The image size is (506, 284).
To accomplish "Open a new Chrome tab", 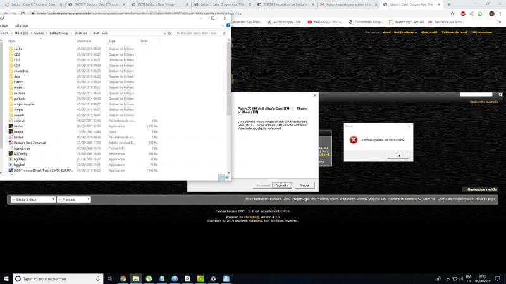I will (x=449, y=4).
